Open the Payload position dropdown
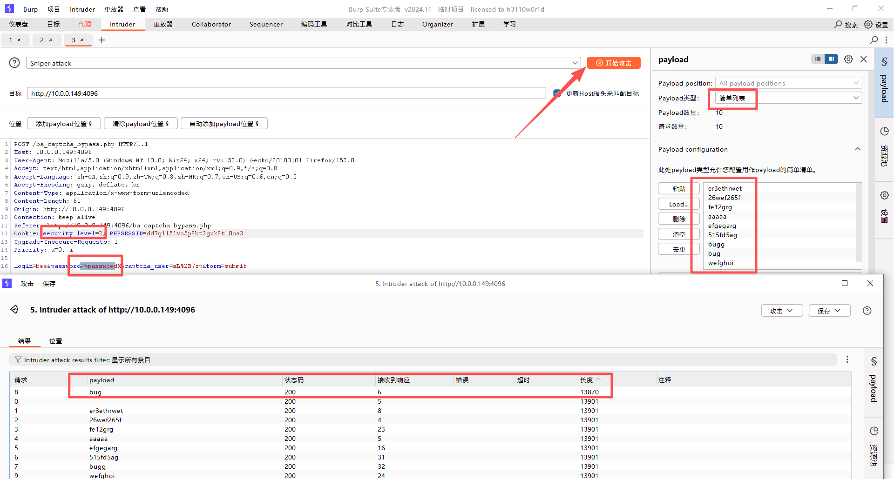The image size is (894, 479). click(x=789, y=83)
